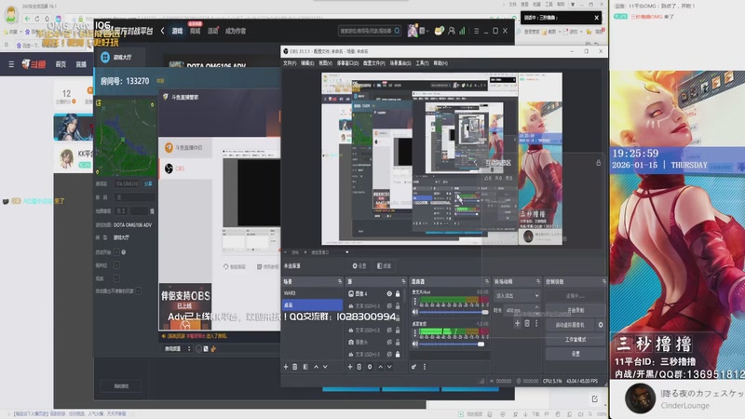Increase transition duration stepper
This screenshot has height=419, width=745.
click(x=536, y=308)
